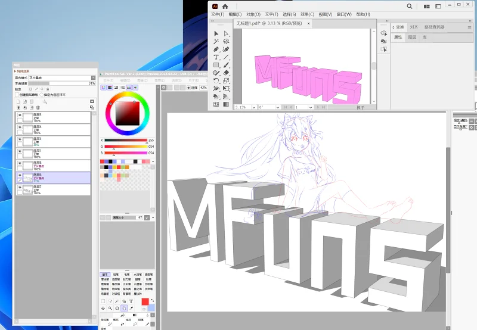Set the red R color slider
Screen dimensions: 477x330
[x=126, y=141]
